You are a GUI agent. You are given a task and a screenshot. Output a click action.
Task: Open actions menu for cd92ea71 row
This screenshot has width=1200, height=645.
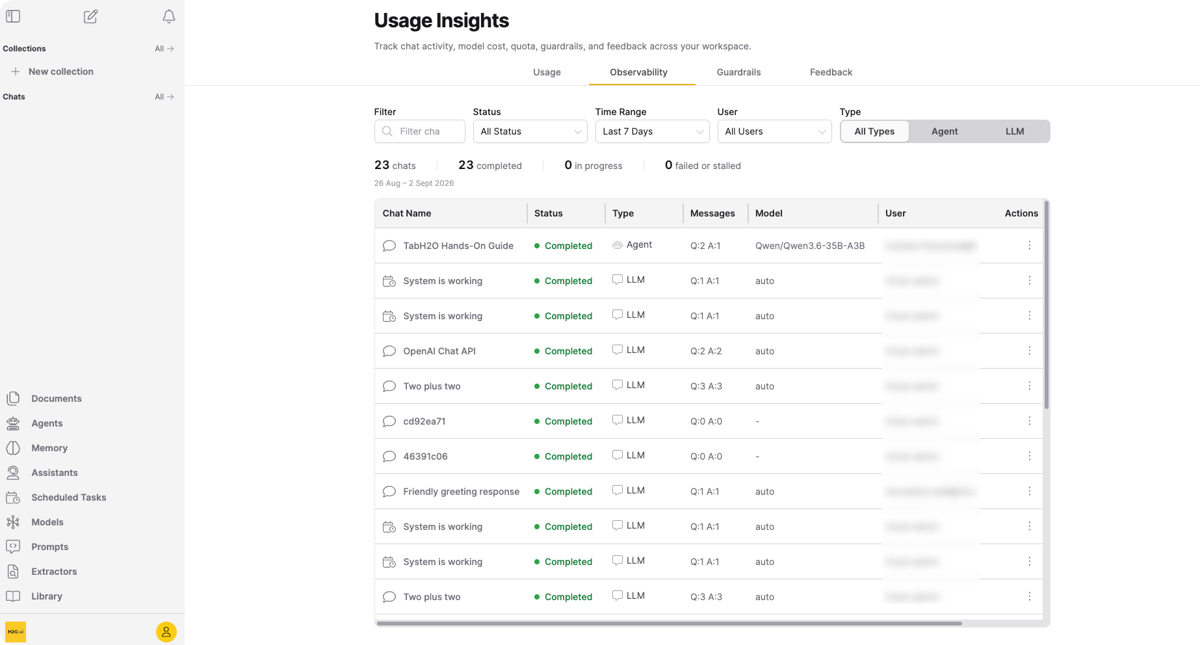(1030, 421)
